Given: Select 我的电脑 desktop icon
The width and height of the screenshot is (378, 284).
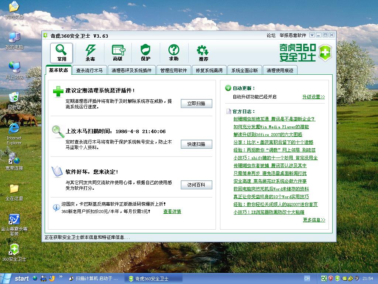Looking at the screenshot, I should point(14,40).
